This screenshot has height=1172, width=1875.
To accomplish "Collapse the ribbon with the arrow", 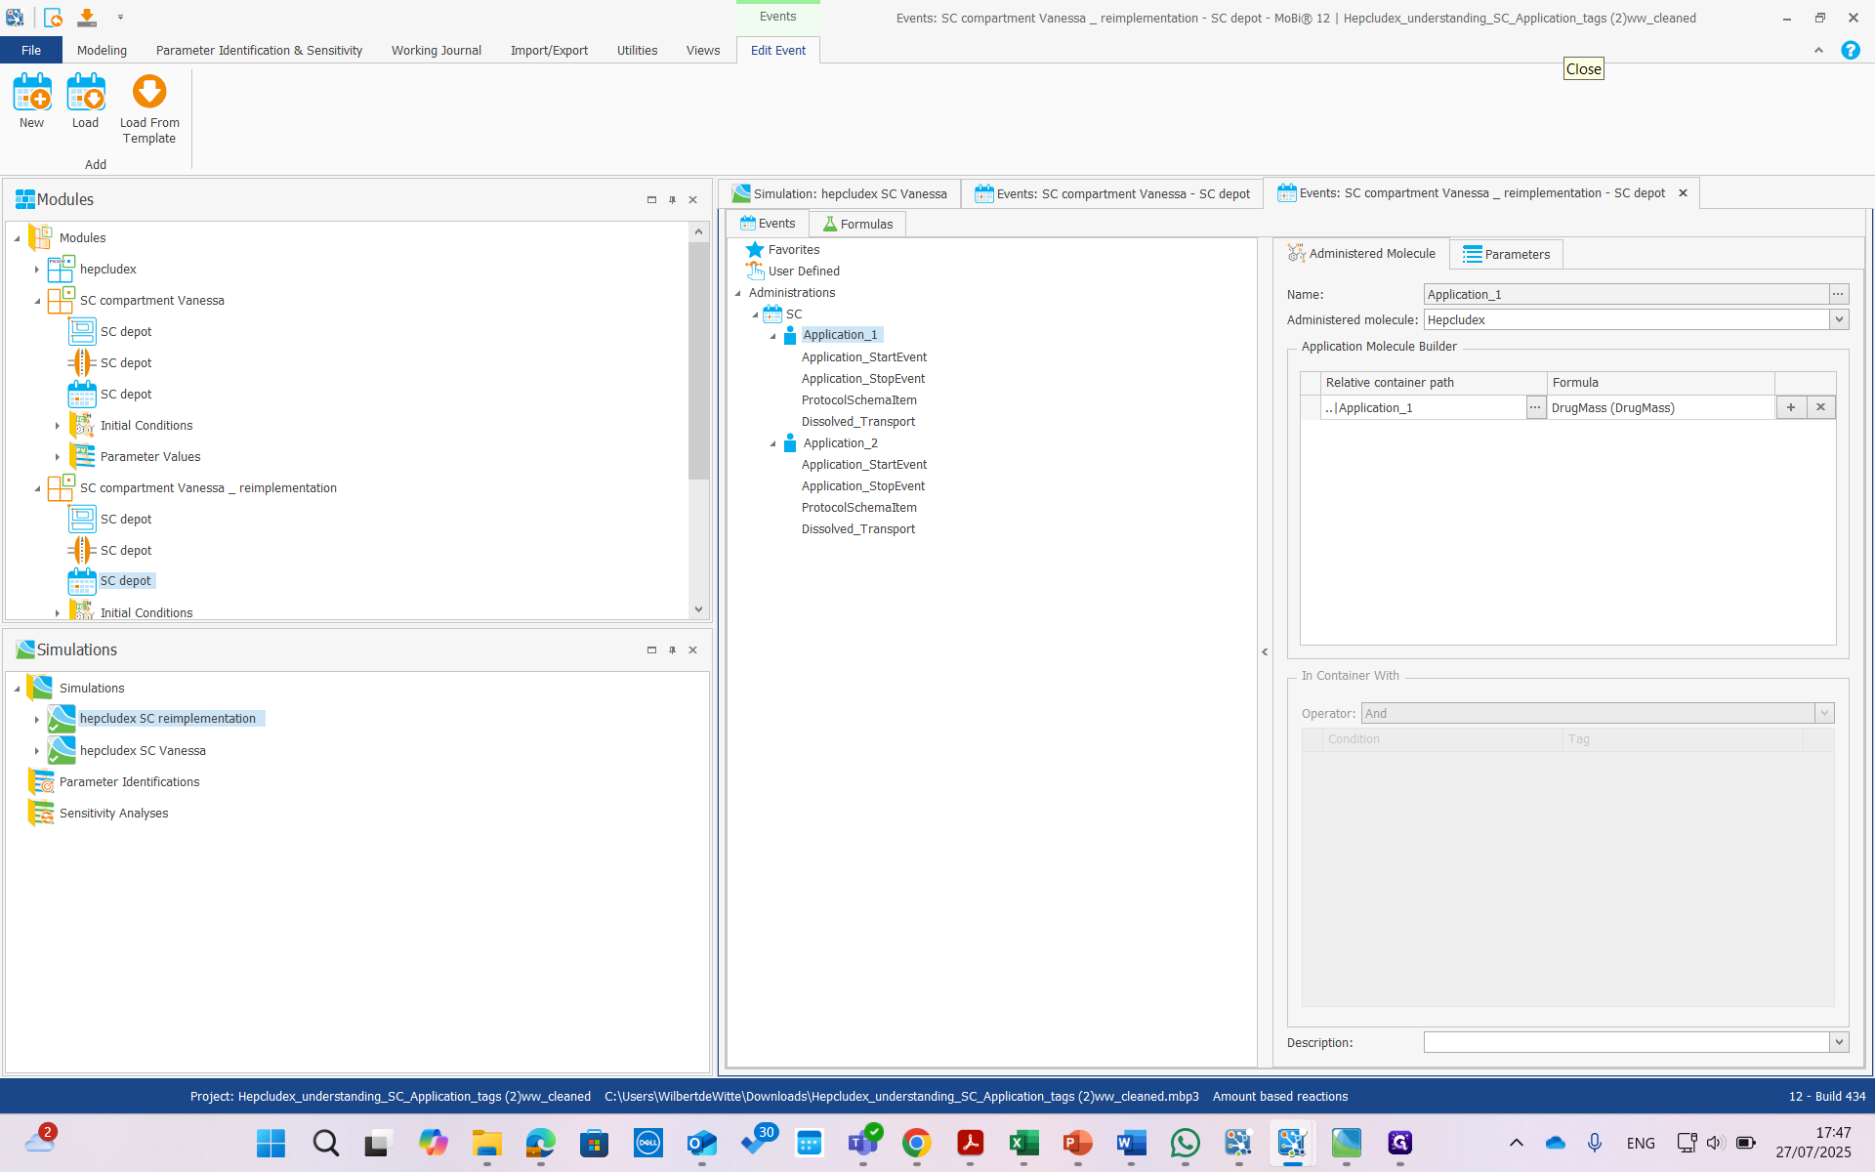I will (x=1818, y=51).
